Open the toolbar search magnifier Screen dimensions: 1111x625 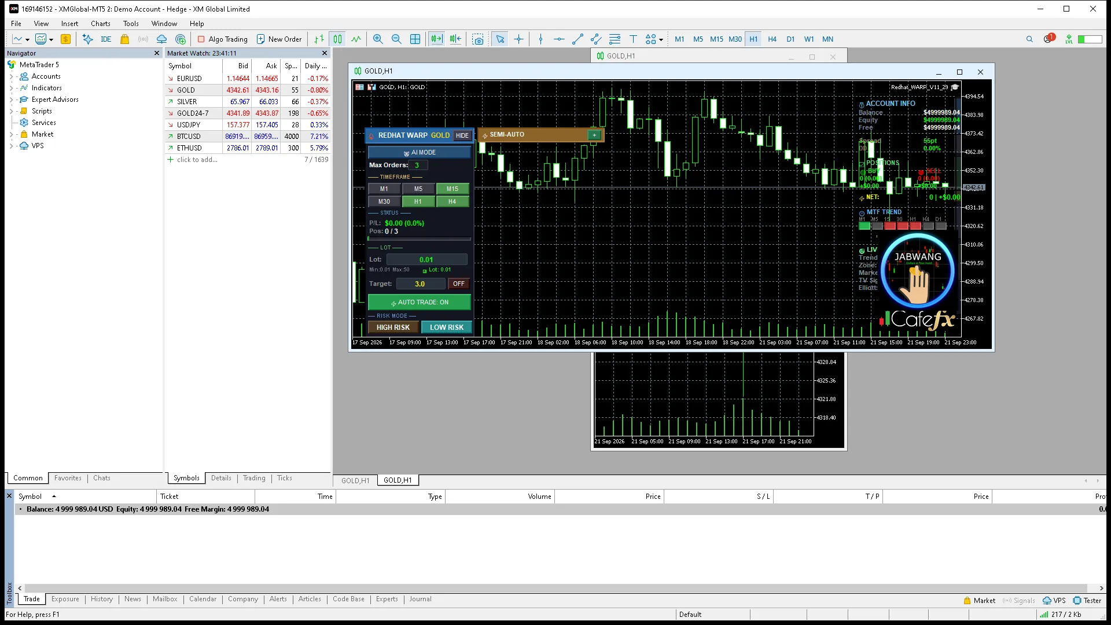[1029, 39]
